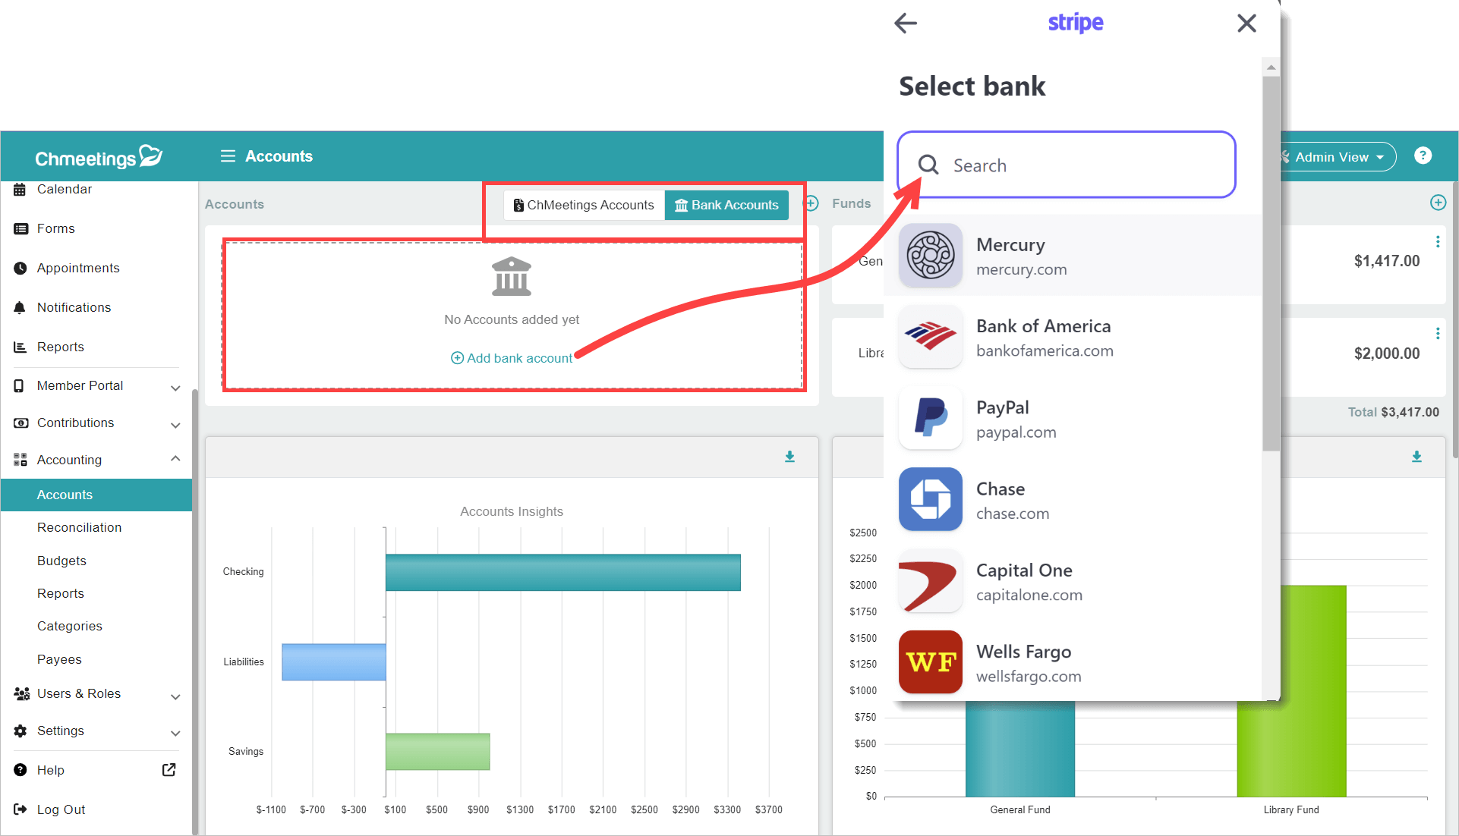Click the Accounting grid icon
This screenshot has width=1459, height=836.
(20, 460)
